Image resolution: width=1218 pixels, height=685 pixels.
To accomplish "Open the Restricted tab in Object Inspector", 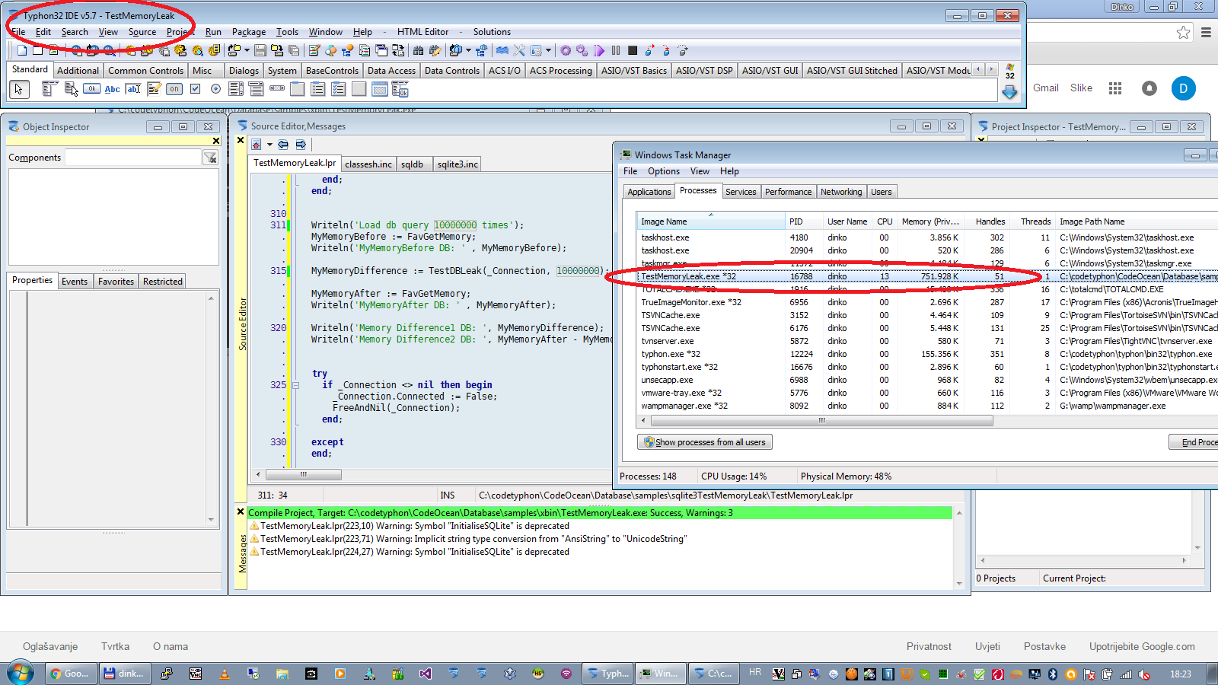I will click(163, 282).
